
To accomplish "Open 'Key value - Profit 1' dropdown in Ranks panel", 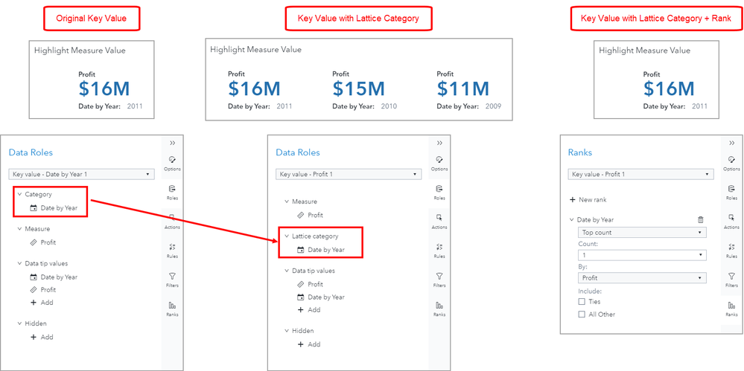I will pos(640,175).
